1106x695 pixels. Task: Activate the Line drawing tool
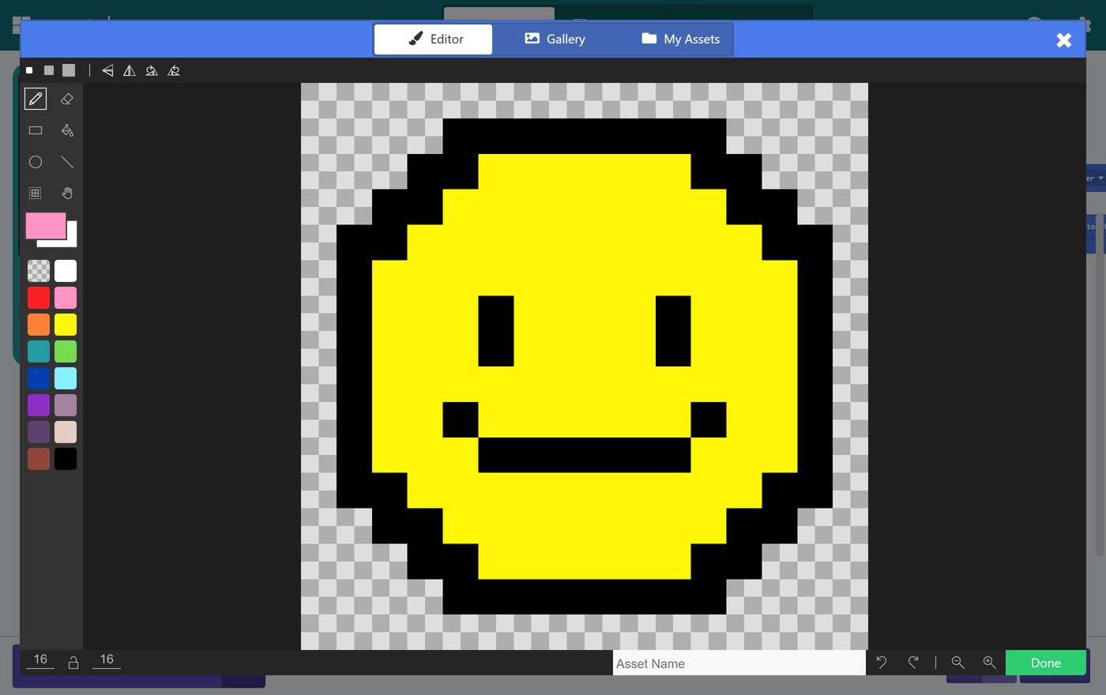67,162
